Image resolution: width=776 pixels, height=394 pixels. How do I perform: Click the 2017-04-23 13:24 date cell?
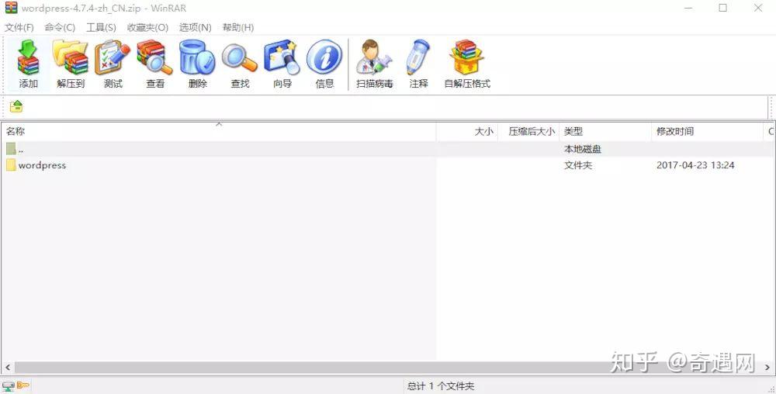click(x=695, y=165)
